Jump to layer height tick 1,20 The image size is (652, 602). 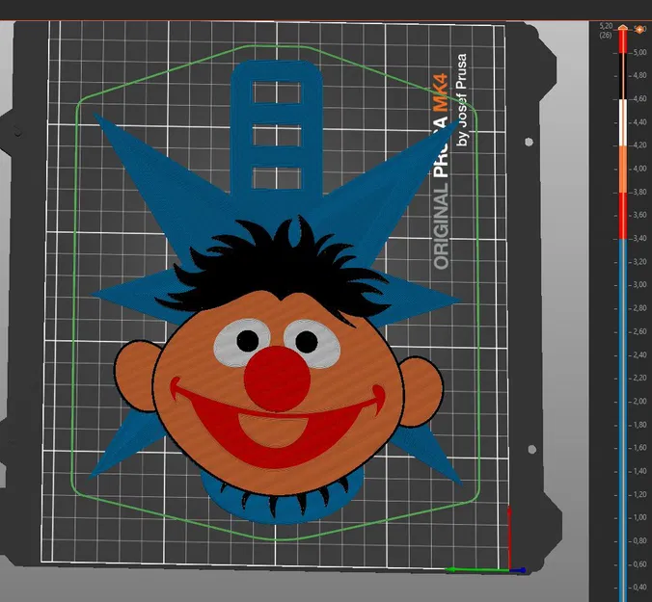[640, 494]
